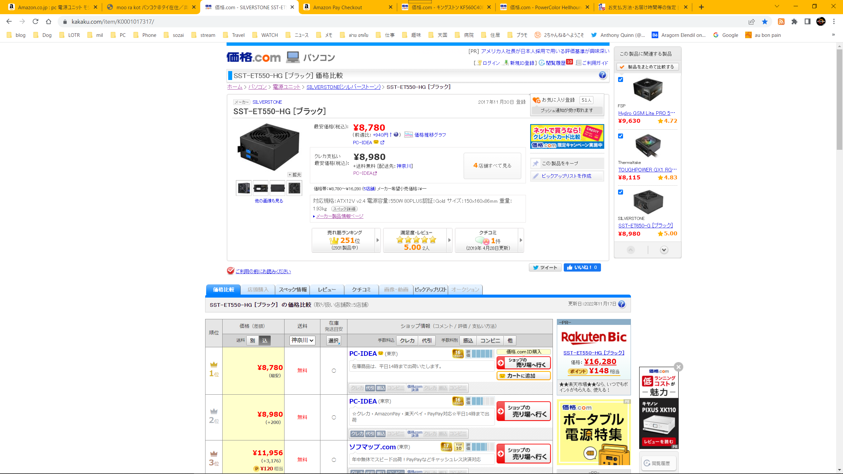Switch to the レビュー tab
The width and height of the screenshot is (843, 474).
pyautogui.click(x=327, y=290)
